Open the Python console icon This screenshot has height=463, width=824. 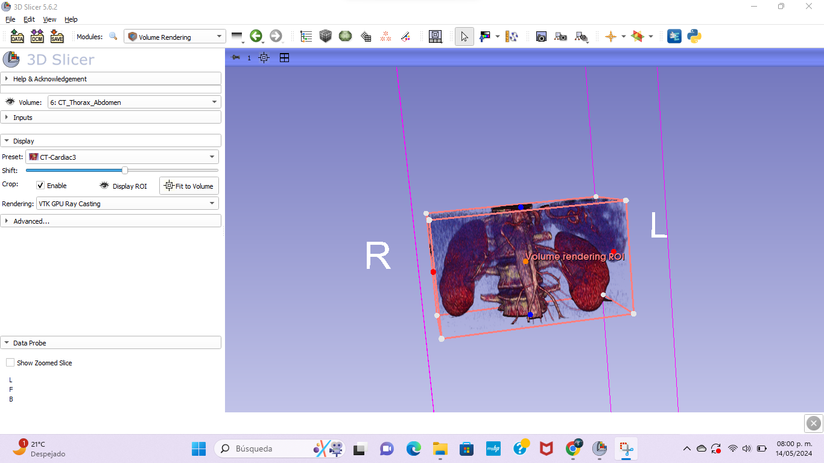pos(694,37)
